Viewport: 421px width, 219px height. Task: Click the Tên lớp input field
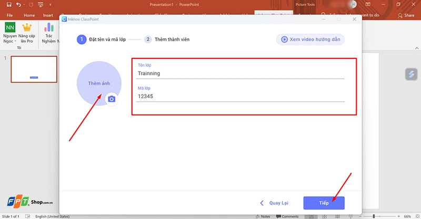[240, 73]
